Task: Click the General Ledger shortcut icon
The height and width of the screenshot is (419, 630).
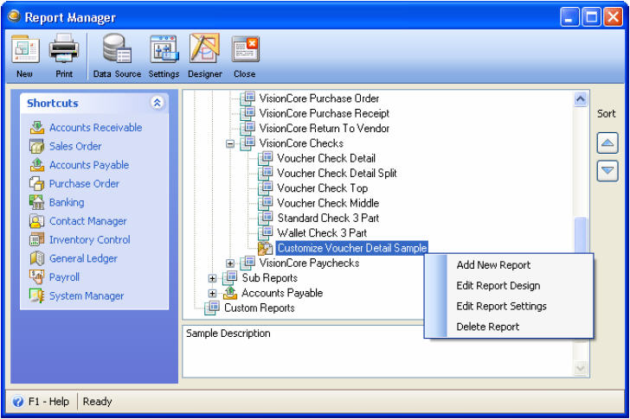Action: [x=37, y=258]
